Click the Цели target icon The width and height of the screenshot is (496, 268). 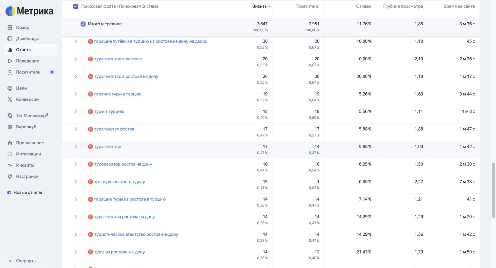coord(10,88)
